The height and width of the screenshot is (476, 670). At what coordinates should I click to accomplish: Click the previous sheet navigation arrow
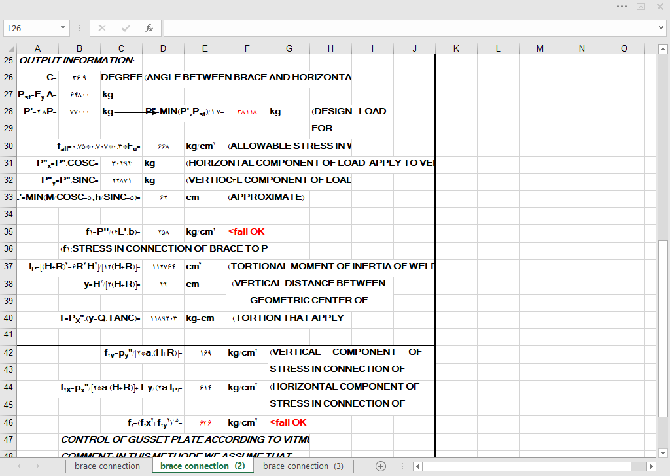click(19, 466)
